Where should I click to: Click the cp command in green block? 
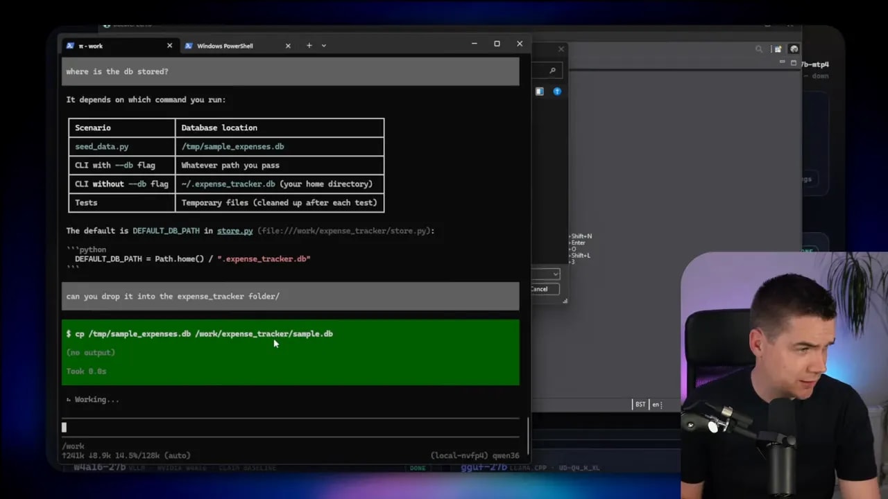point(199,334)
